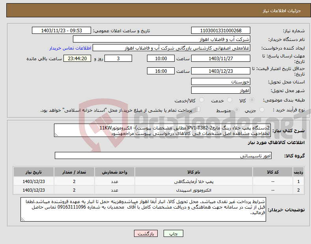The image size is (311, 244).
Task: Click the ردیف column header
Action: point(298,172)
